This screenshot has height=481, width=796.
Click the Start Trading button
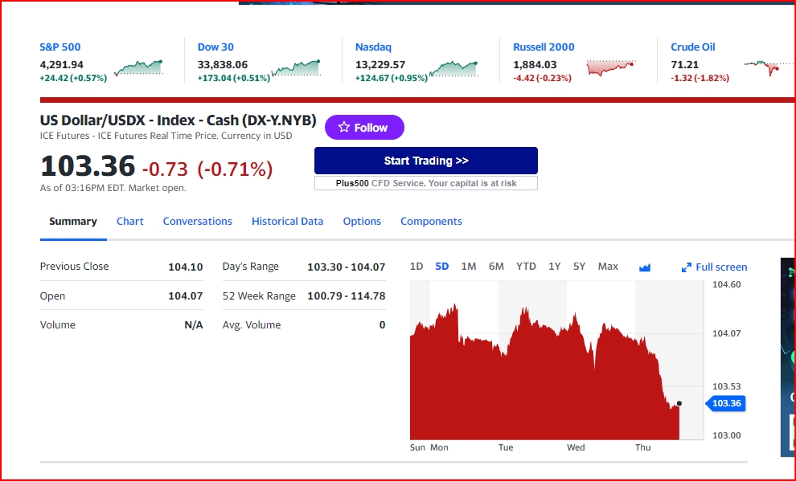(426, 161)
